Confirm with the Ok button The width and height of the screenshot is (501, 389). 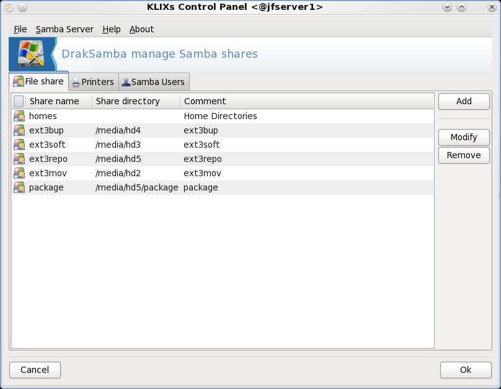[466, 370]
